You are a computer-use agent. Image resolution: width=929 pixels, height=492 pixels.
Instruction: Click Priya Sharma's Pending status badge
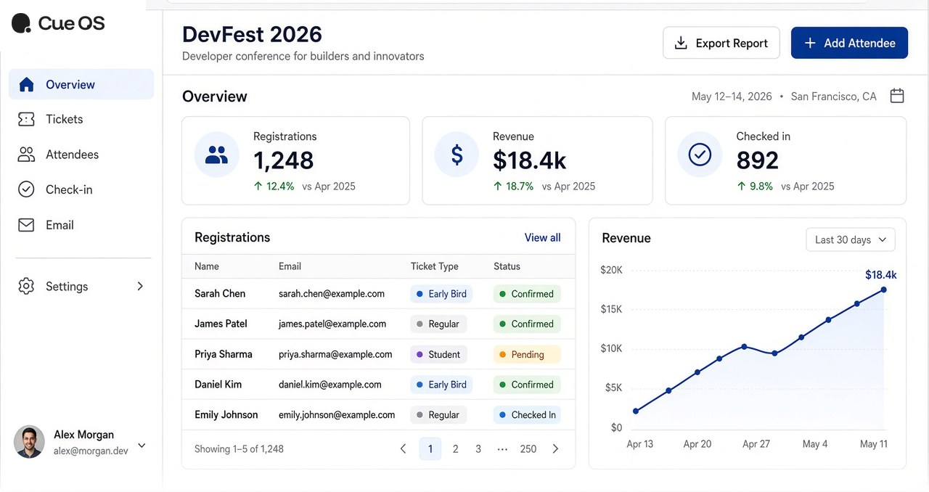pyautogui.click(x=527, y=354)
